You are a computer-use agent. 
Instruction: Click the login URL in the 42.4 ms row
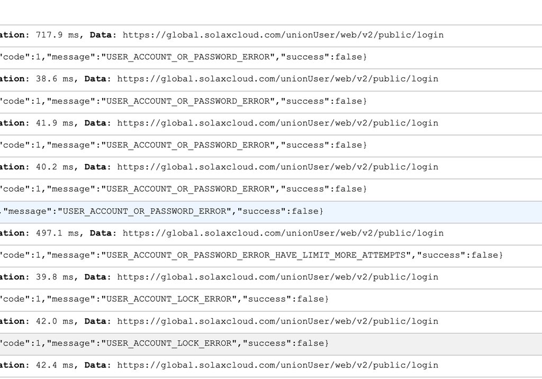277,365
